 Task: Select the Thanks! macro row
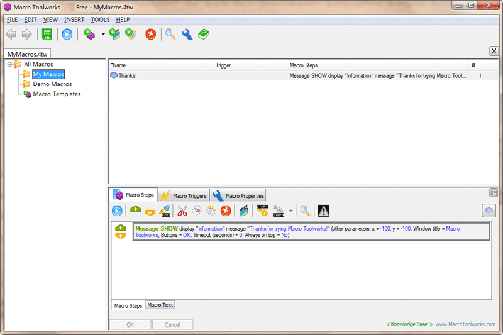pos(304,75)
